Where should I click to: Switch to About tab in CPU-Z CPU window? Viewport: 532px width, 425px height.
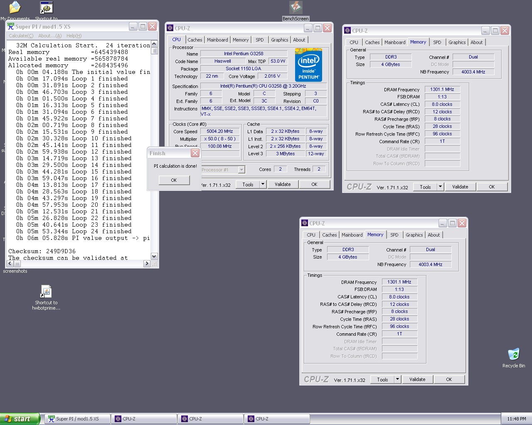point(299,40)
